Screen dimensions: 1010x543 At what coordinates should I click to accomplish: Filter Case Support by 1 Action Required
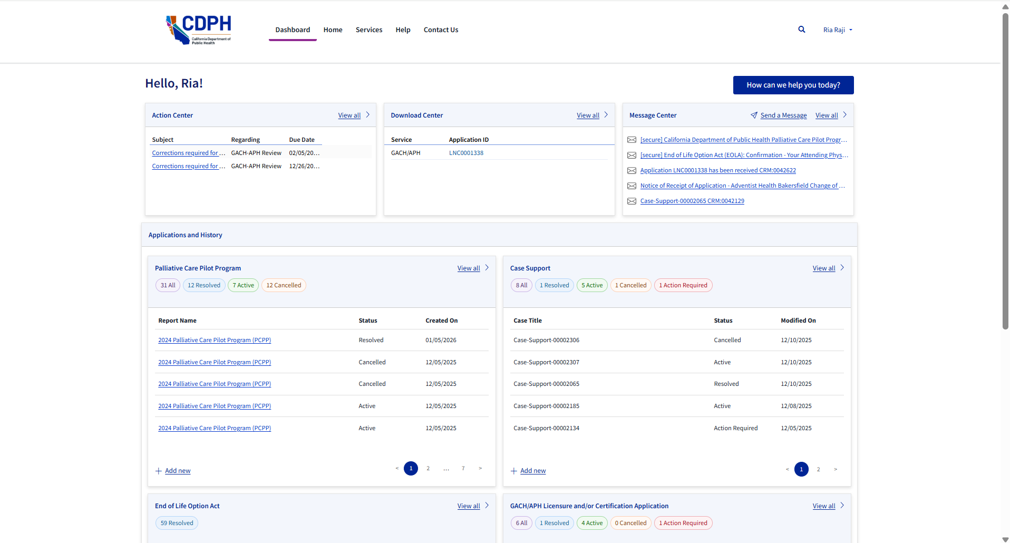point(683,285)
